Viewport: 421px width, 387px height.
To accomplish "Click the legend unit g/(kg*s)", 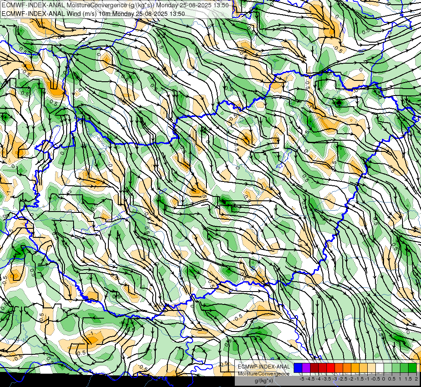I will (x=264, y=381).
